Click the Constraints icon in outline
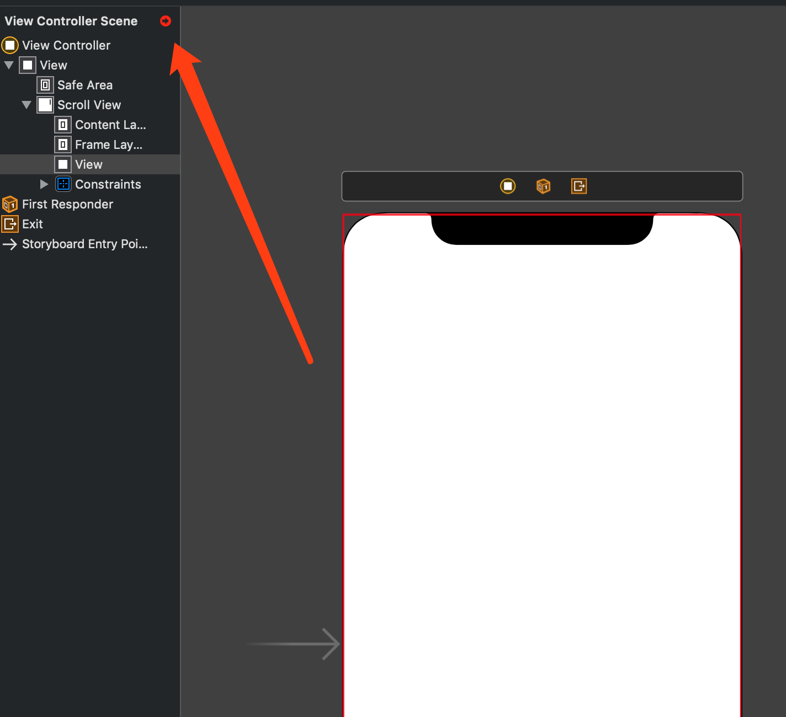The height and width of the screenshot is (717, 786). [x=63, y=184]
